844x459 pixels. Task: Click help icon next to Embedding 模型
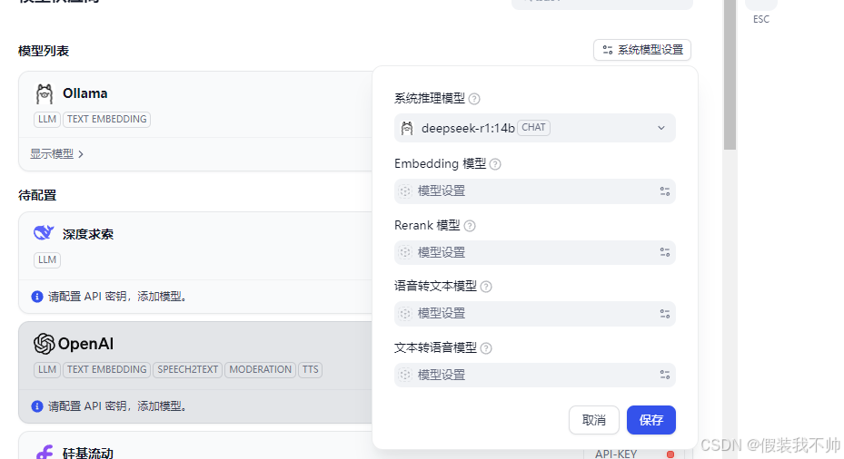coord(495,164)
